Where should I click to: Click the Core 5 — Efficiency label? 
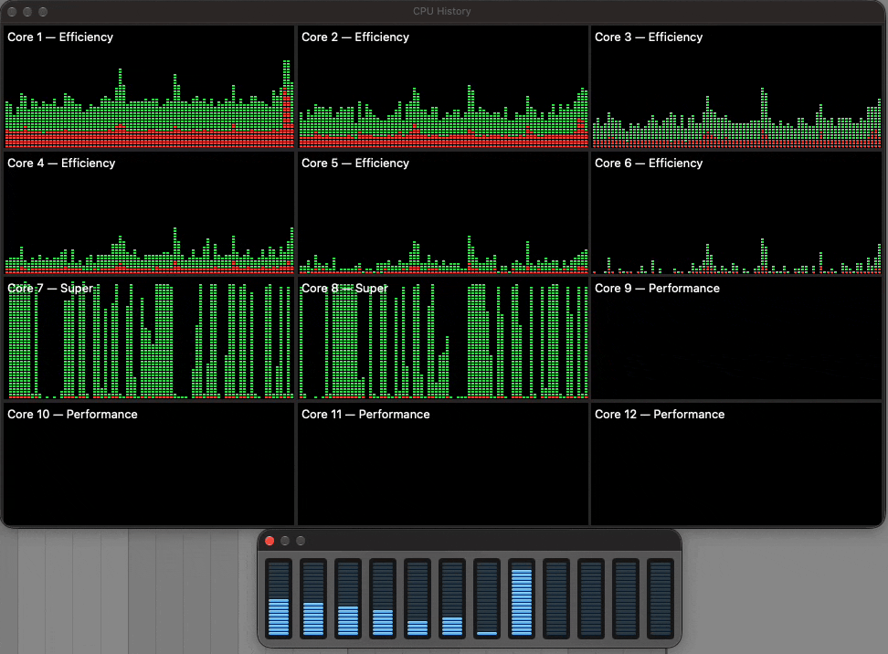[x=355, y=163]
